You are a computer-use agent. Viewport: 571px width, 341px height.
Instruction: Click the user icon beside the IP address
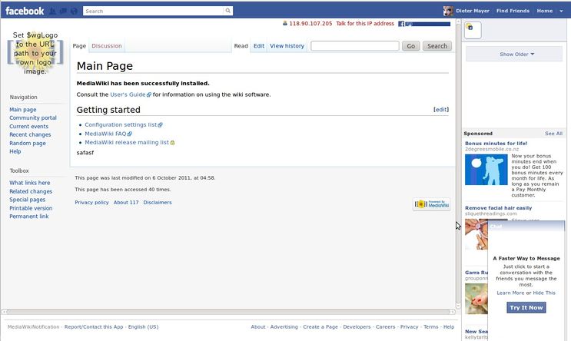(285, 23)
